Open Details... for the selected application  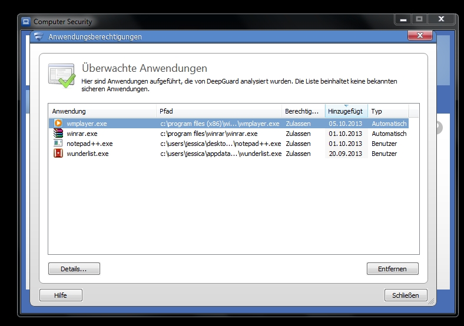pyautogui.click(x=74, y=268)
